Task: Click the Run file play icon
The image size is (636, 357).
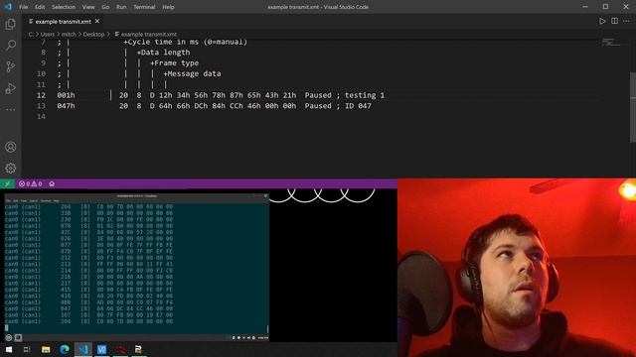Action: tap(602, 21)
